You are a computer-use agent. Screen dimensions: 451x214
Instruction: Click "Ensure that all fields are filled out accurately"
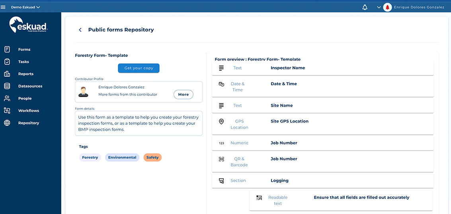[361, 197]
